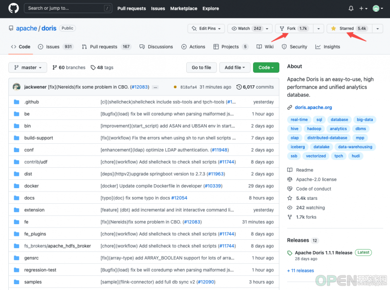Open the build-support folder icon
Image resolution: width=390 pixels, height=290 pixels.
[x=17, y=138]
